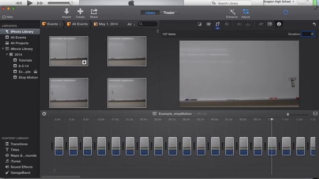Screen dimensions: 319x179
Task: Click the event browser search field
Action: tap(148, 24)
